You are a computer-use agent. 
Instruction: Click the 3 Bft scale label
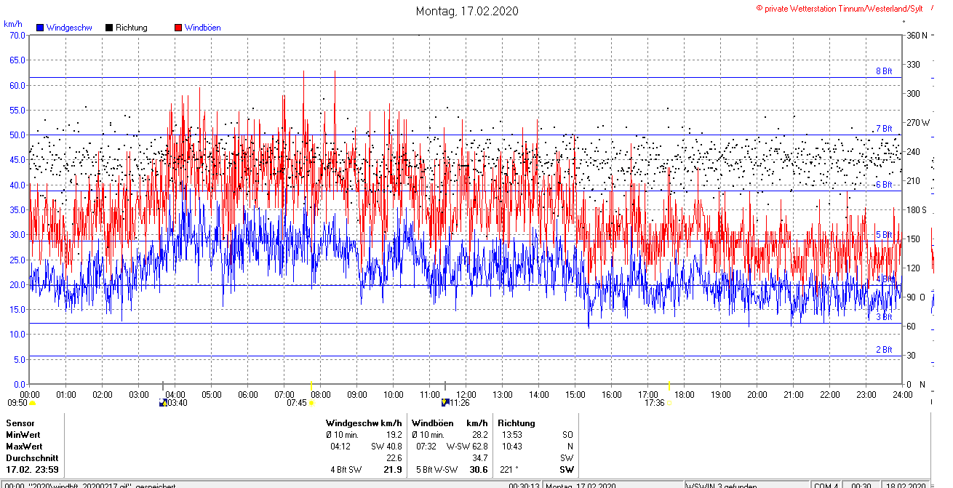[x=884, y=317]
